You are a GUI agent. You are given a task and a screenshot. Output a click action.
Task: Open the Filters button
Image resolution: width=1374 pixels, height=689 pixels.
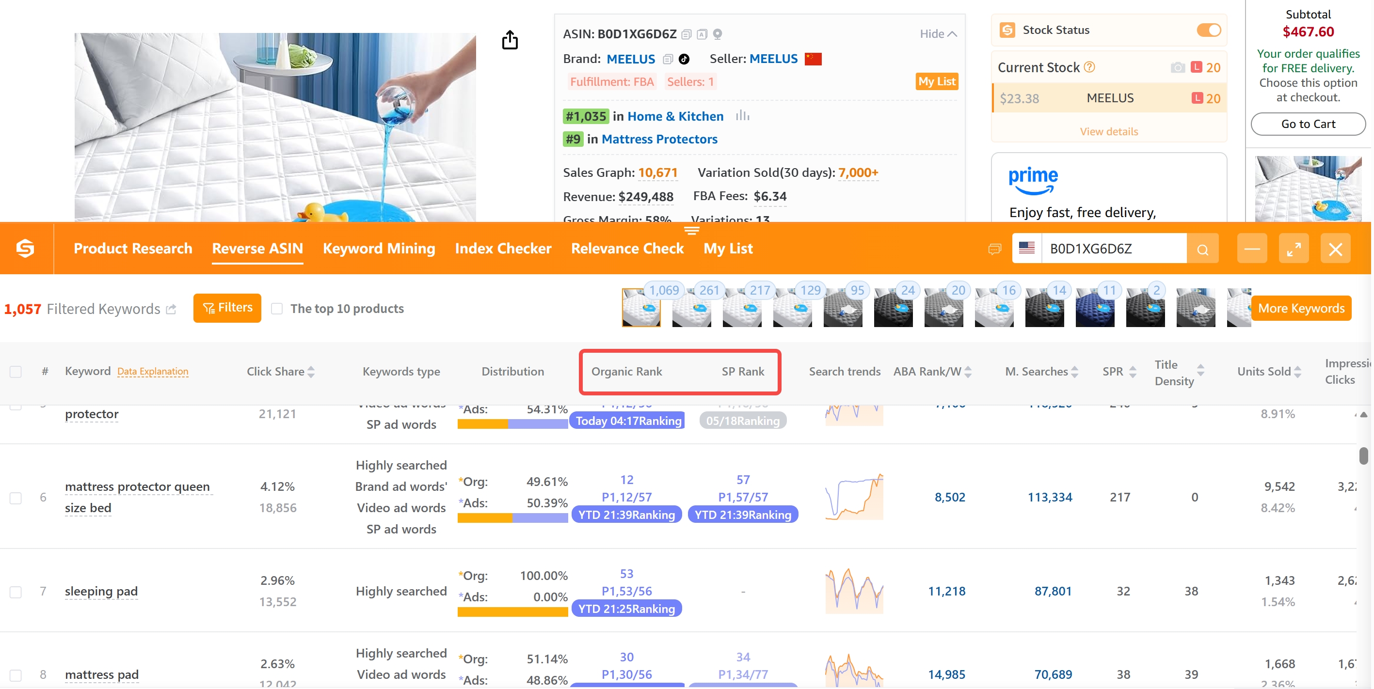tap(227, 308)
